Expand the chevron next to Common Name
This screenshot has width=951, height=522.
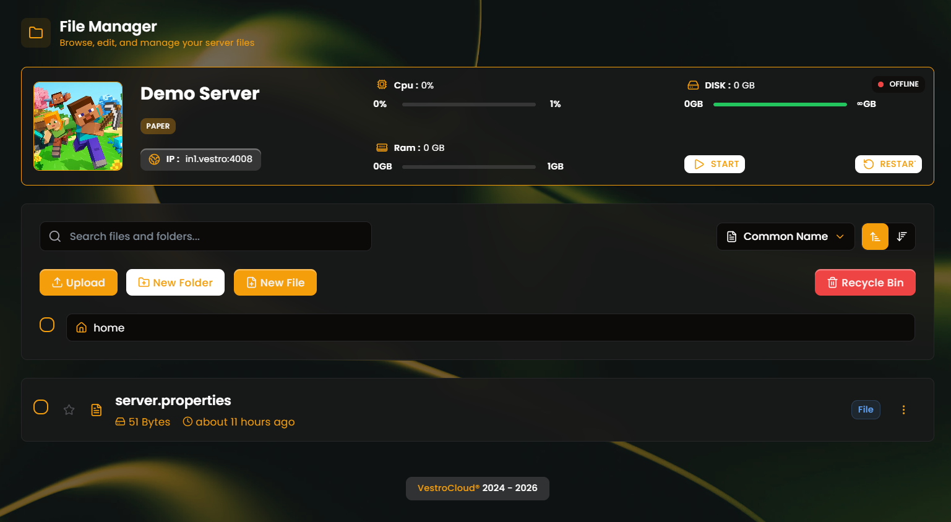[x=841, y=236]
